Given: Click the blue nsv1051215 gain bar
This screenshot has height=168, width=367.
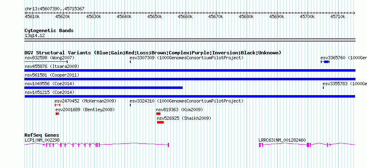Looking at the screenshot, I should point(190,96).
